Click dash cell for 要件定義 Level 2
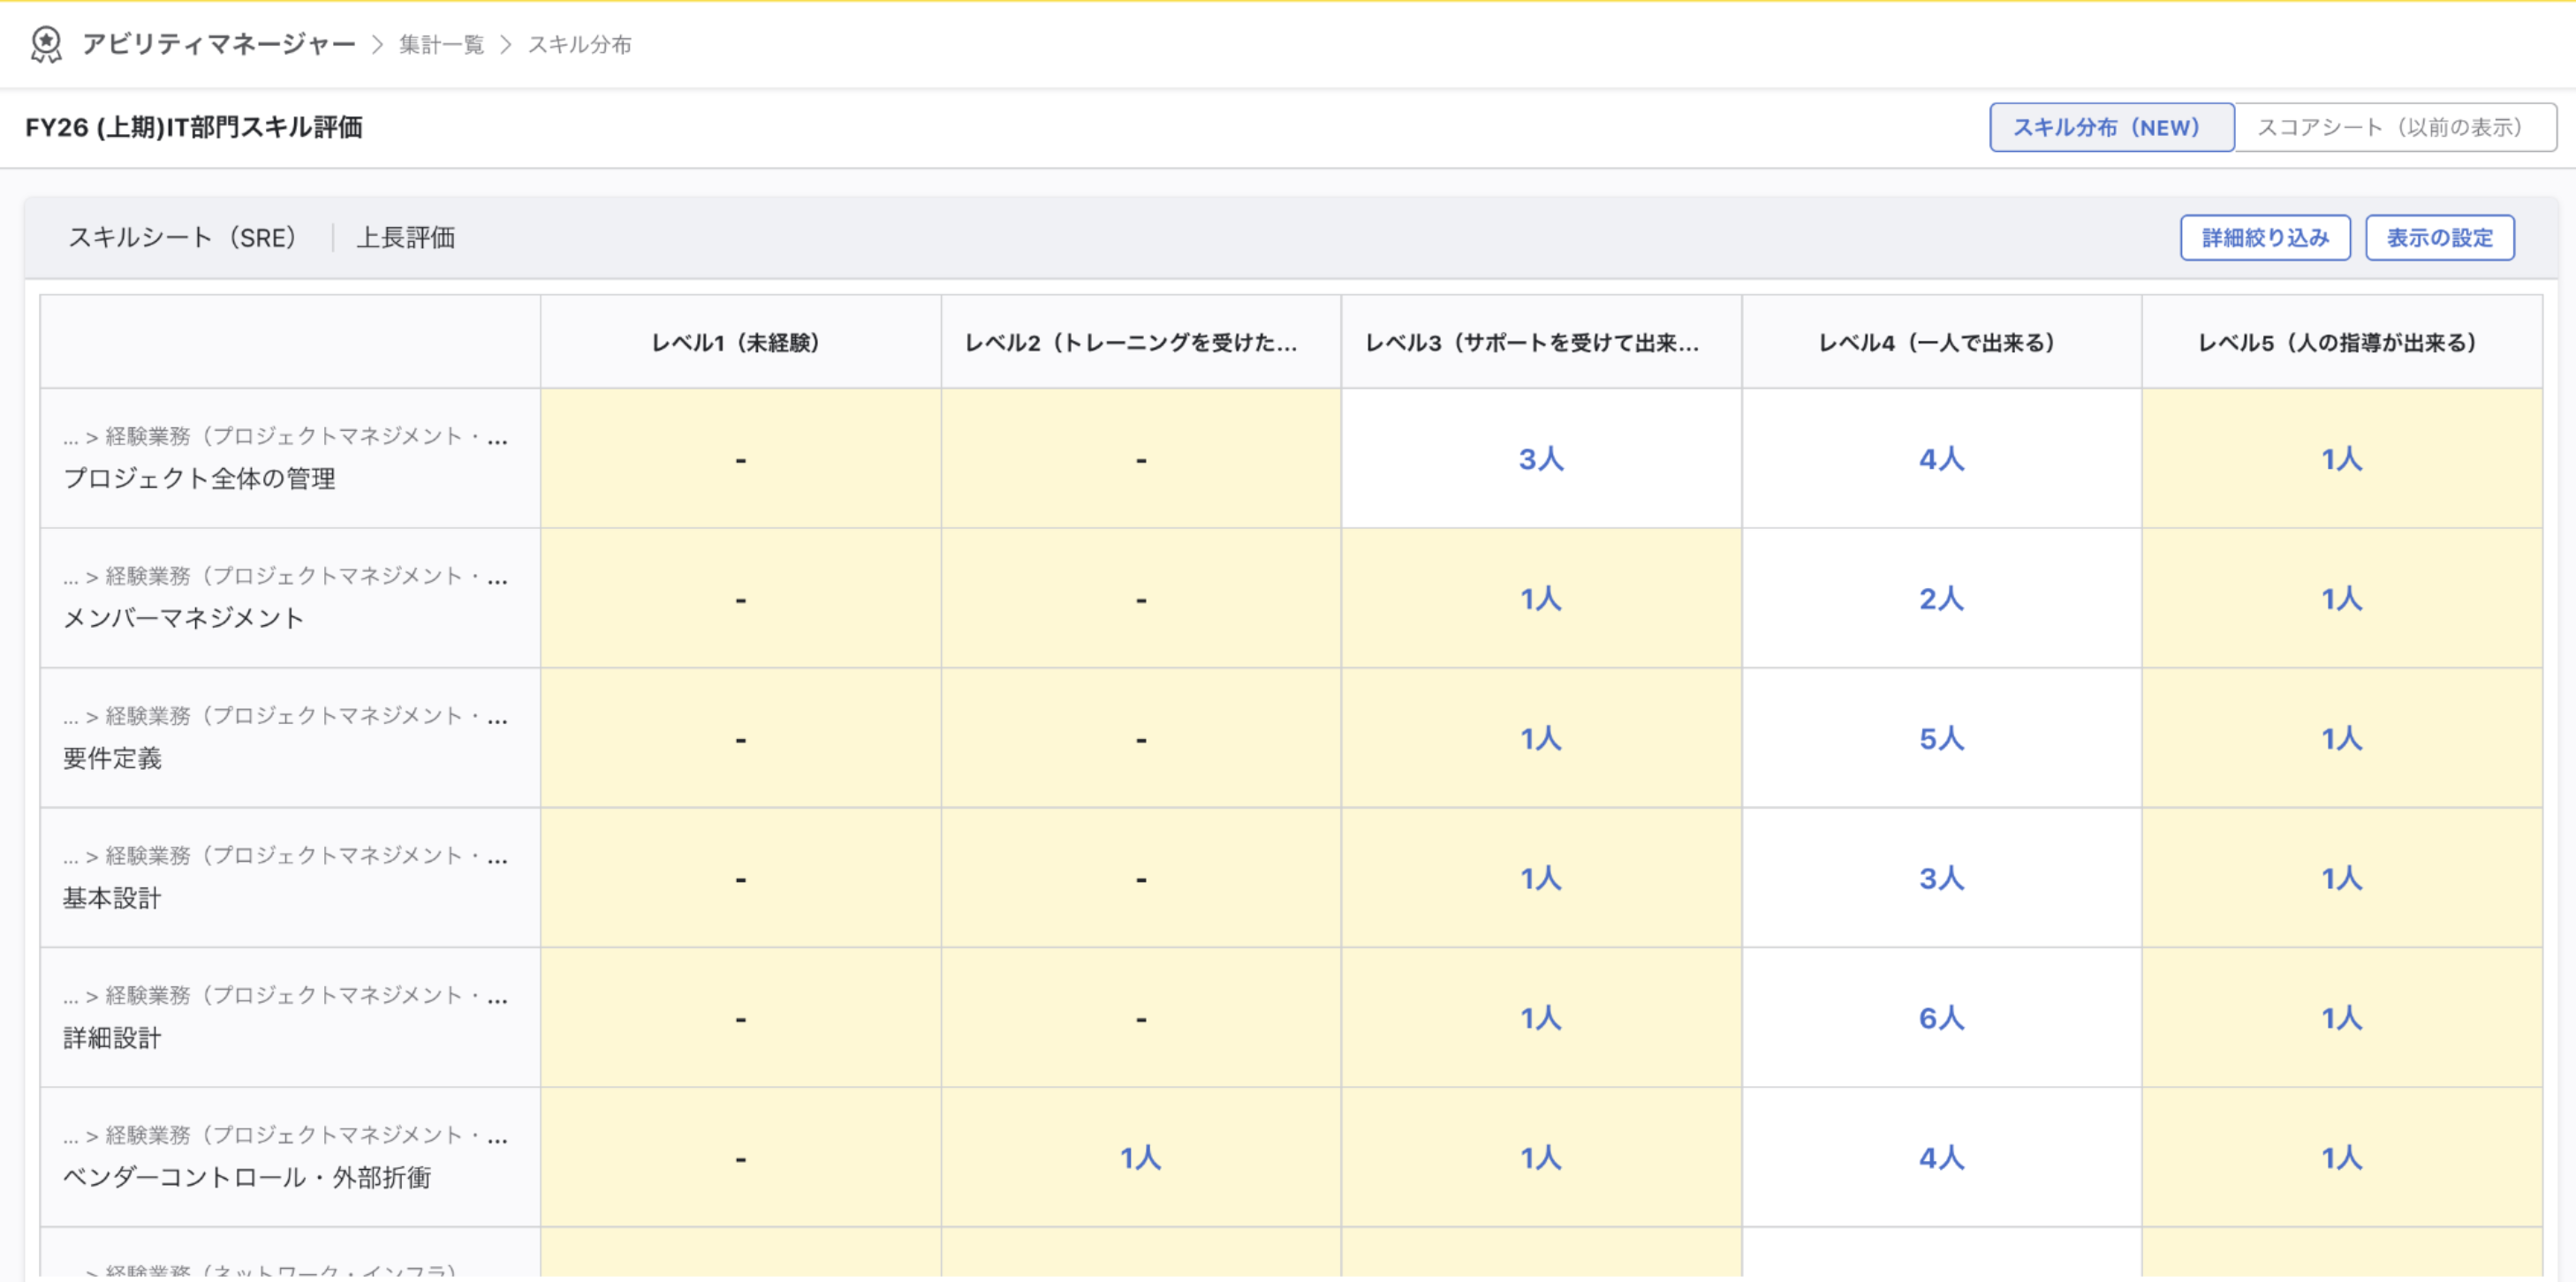 1141,738
